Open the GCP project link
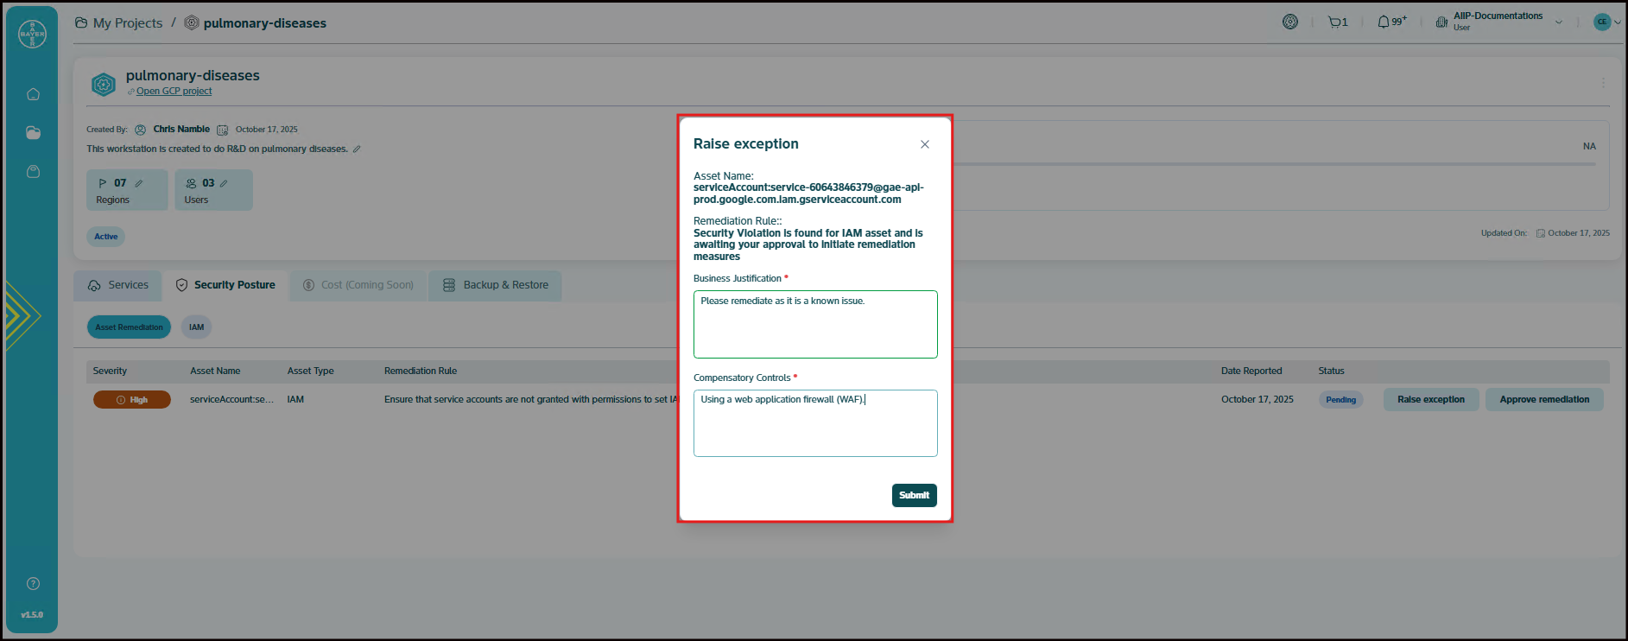 174,92
